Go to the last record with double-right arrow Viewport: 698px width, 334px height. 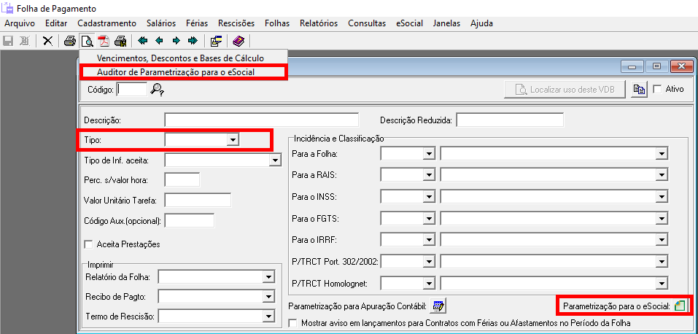click(x=193, y=41)
